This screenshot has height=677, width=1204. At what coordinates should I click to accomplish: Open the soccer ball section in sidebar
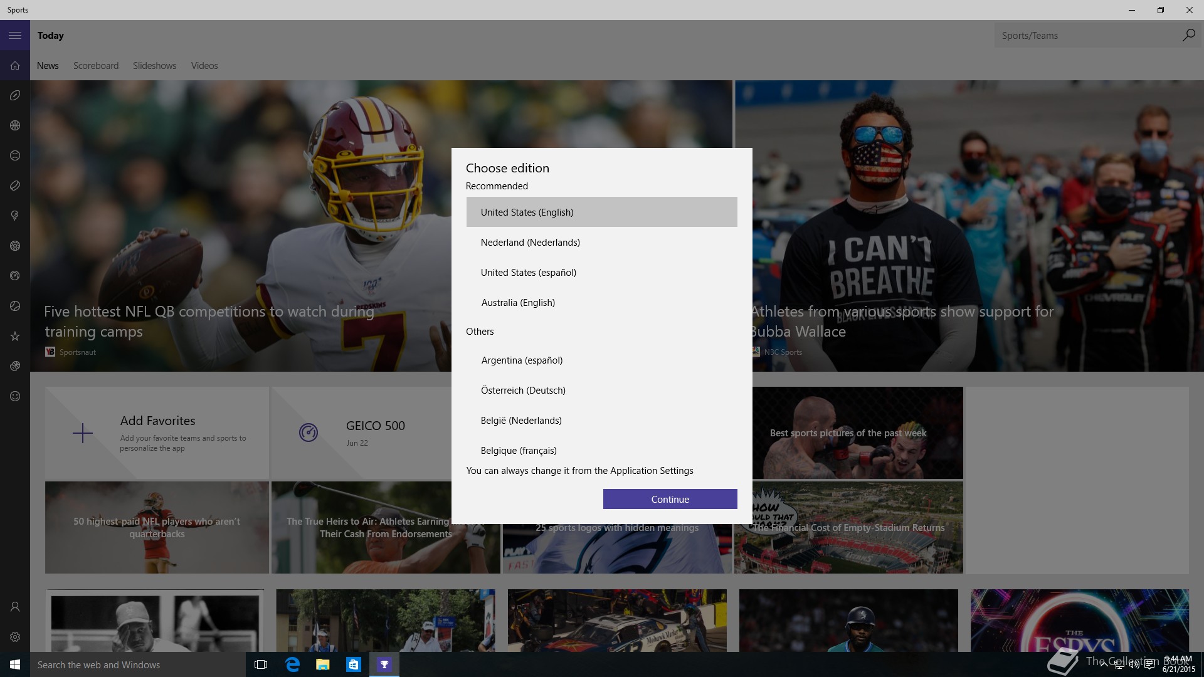pos(15,246)
